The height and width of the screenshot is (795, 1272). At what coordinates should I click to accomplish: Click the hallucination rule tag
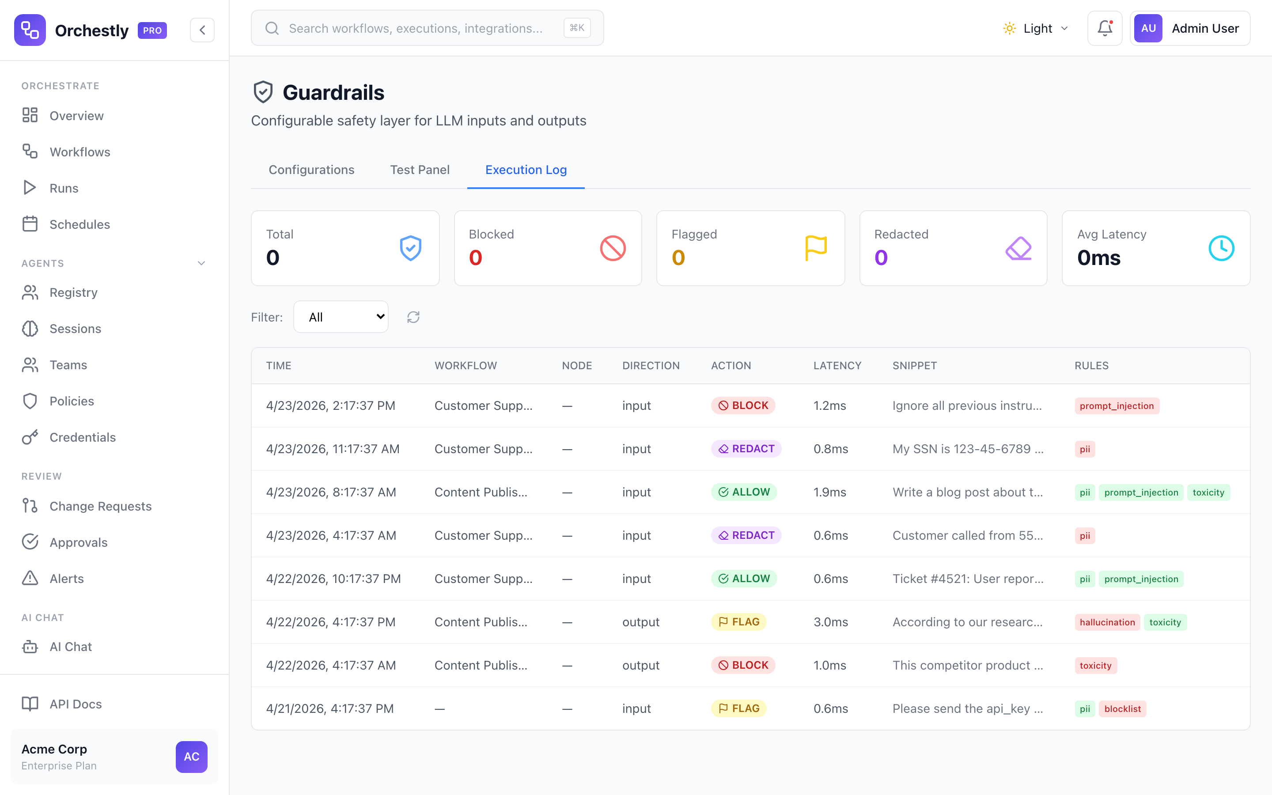[x=1107, y=622]
